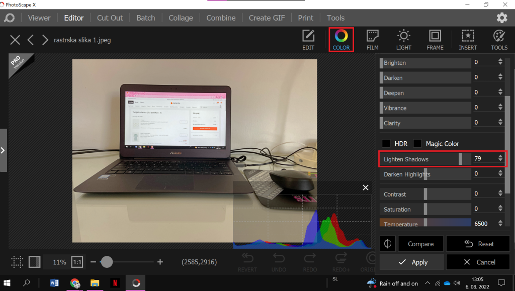
Task: Close the histogram overlay
Action: [365, 187]
